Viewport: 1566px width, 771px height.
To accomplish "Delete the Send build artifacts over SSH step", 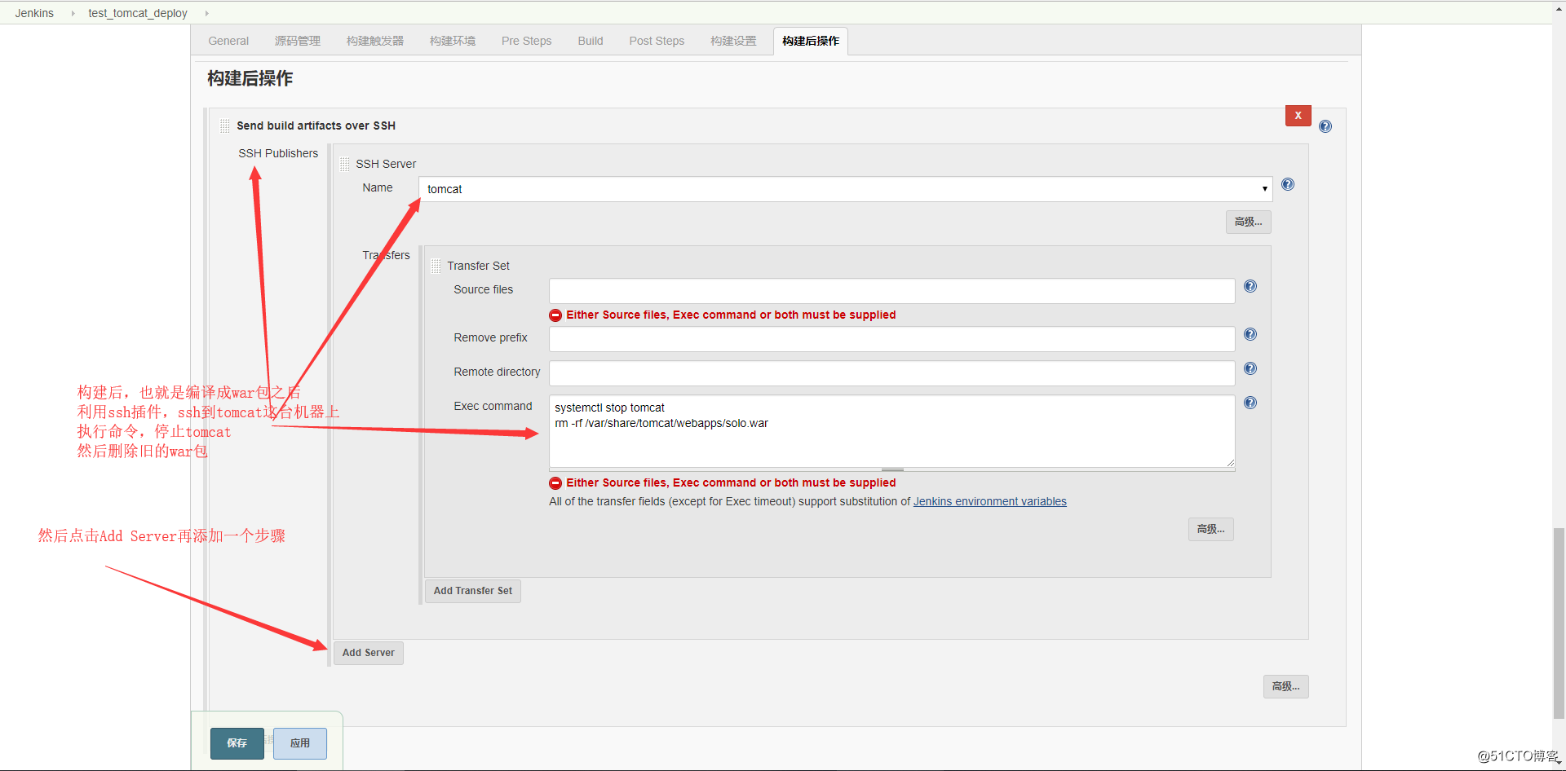I will tap(1298, 116).
